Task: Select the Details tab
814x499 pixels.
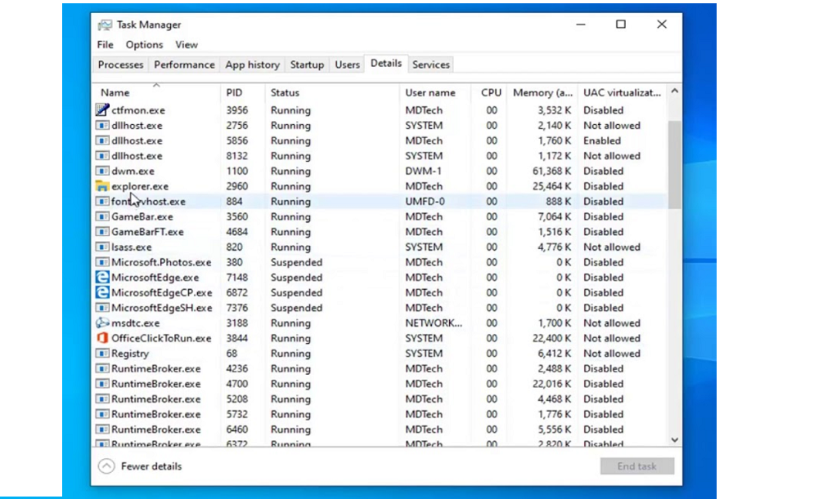Action: click(x=386, y=63)
